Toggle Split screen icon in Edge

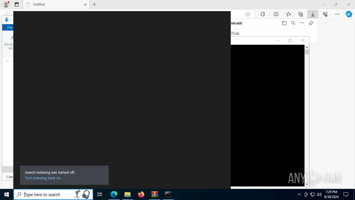coord(276,14)
